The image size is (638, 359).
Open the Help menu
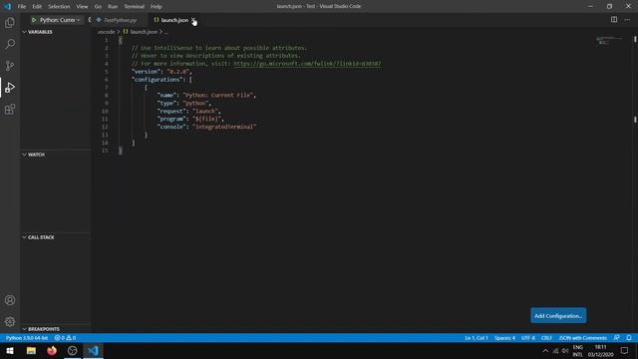157,7
